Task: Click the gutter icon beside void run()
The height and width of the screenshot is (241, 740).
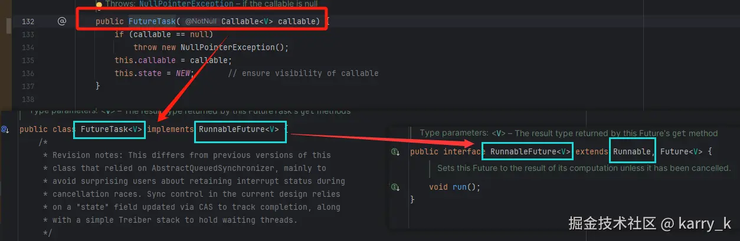Action: point(396,187)
